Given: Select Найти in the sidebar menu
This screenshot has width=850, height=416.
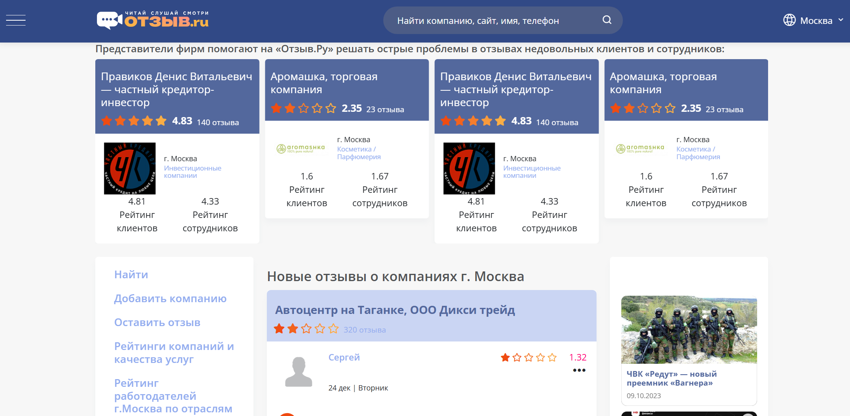Looking at the screenshot, I should click(131, 275).
